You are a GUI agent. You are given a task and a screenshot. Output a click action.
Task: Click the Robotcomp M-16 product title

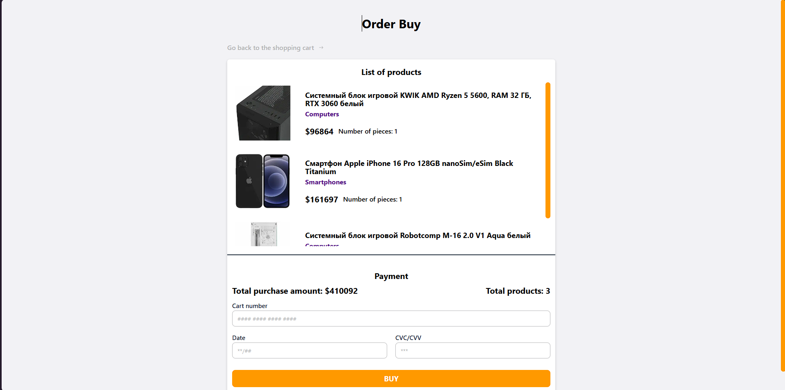click(x=418, y=235)
